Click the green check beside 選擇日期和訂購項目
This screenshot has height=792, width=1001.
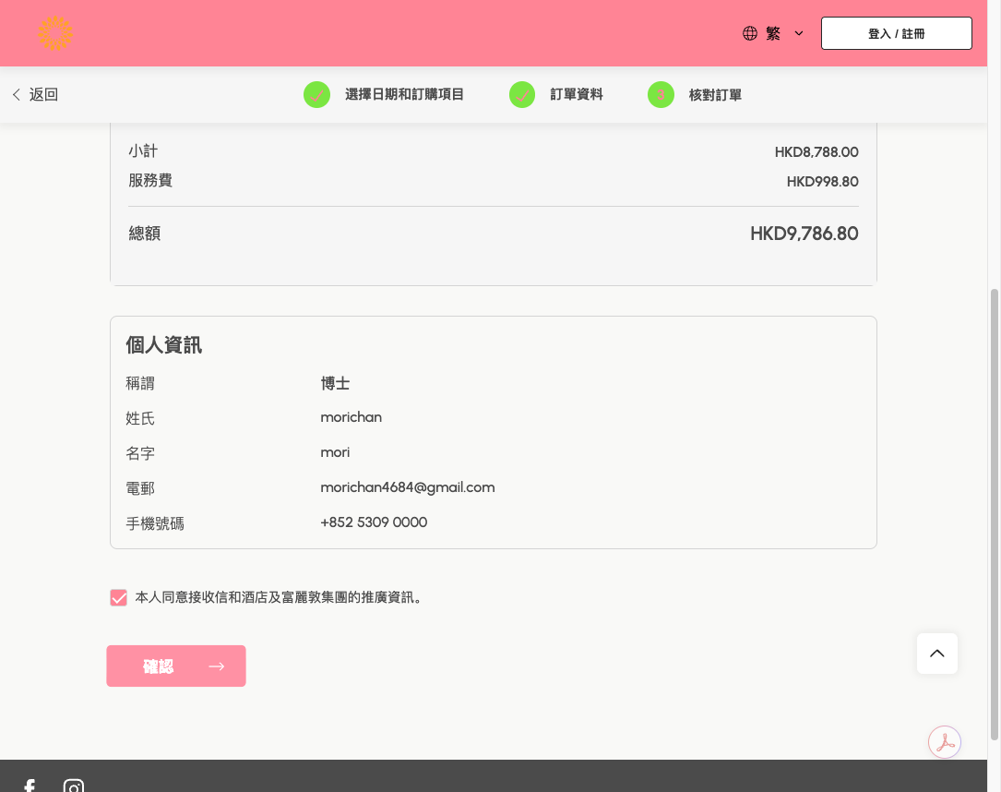coord(316,94)
